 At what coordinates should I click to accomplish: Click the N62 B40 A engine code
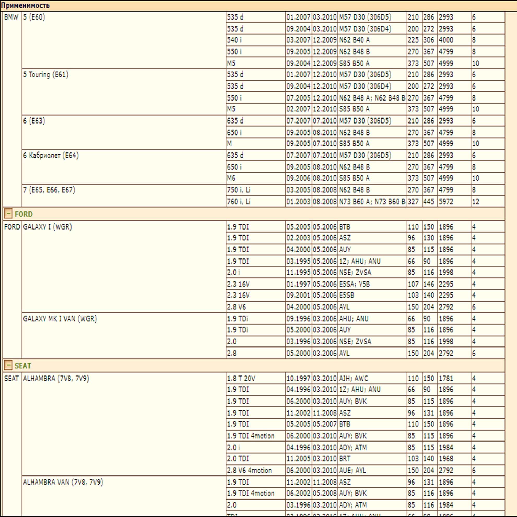354,40
